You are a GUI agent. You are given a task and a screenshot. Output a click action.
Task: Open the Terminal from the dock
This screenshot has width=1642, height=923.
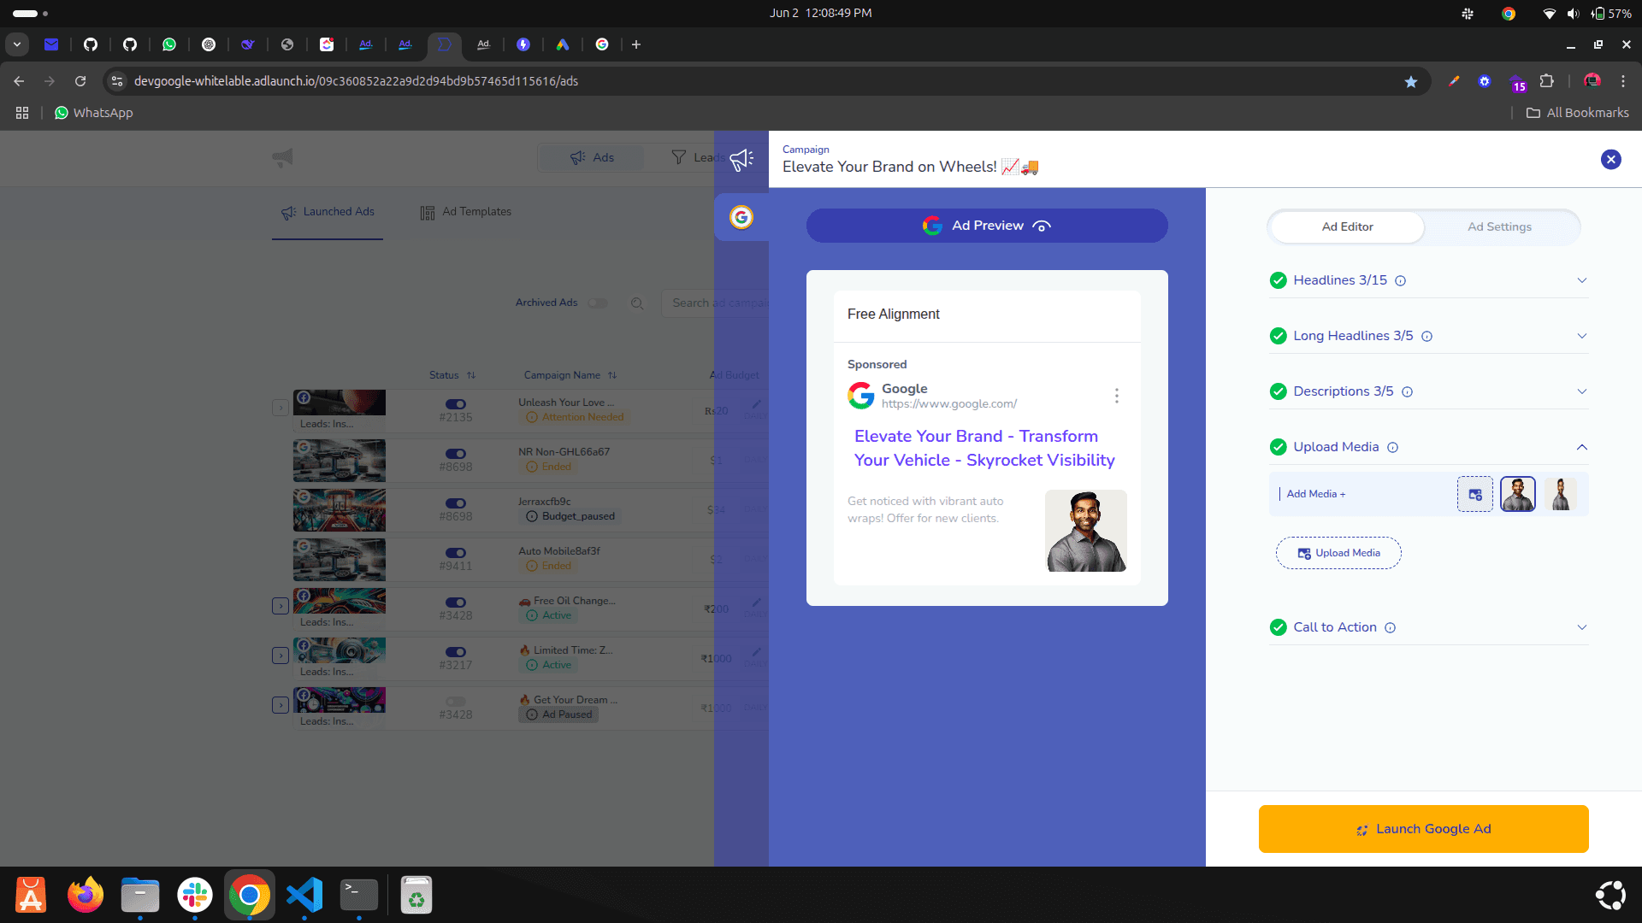click(x=359, y=895)
